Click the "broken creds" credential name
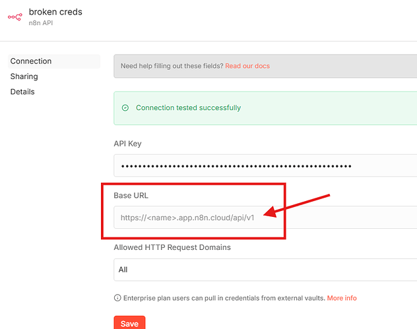The width and height of the screenshot is (417, 329). (55, 12)
